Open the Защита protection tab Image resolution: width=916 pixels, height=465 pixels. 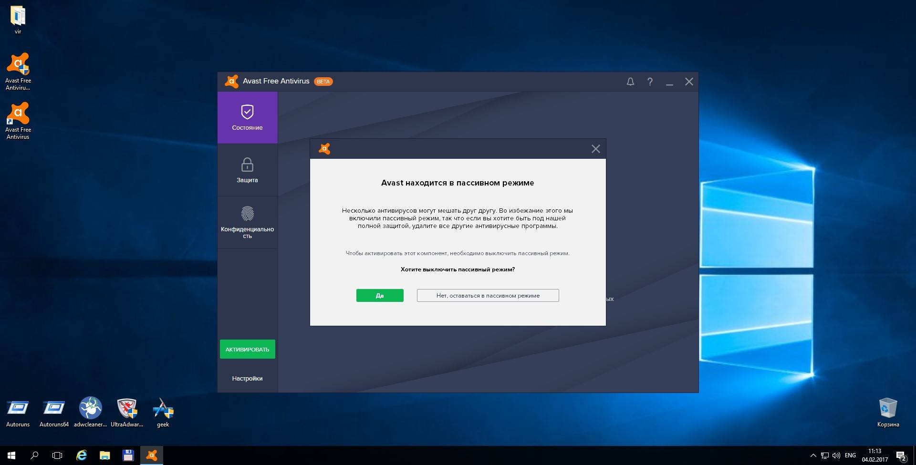(247, 170)
